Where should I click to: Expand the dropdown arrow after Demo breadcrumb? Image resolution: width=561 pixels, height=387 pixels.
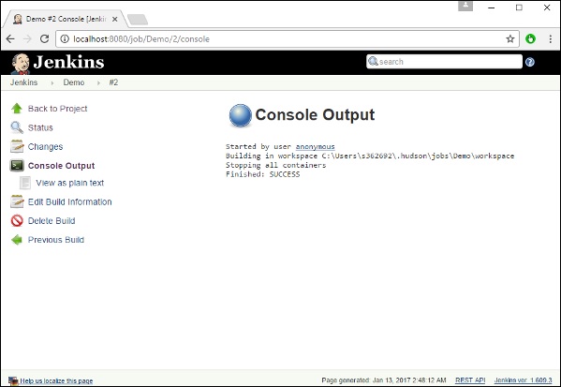[98, 82]
